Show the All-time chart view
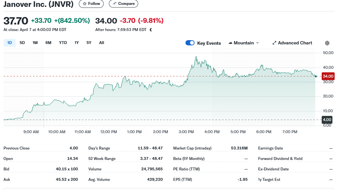 pos(101,42)
